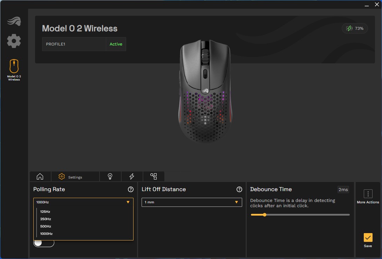The image size is (382, 259).
Task: Click the Lift Off Distance help icon
Action: tap(239, 189)
